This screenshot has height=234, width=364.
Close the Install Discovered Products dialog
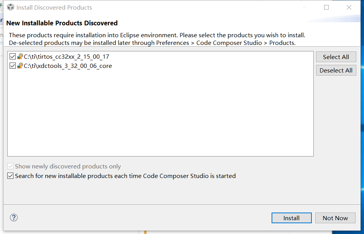pyautogui.click(x=349, y=7)
